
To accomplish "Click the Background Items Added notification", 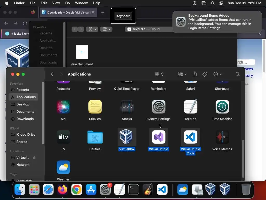I will point(217,22).
